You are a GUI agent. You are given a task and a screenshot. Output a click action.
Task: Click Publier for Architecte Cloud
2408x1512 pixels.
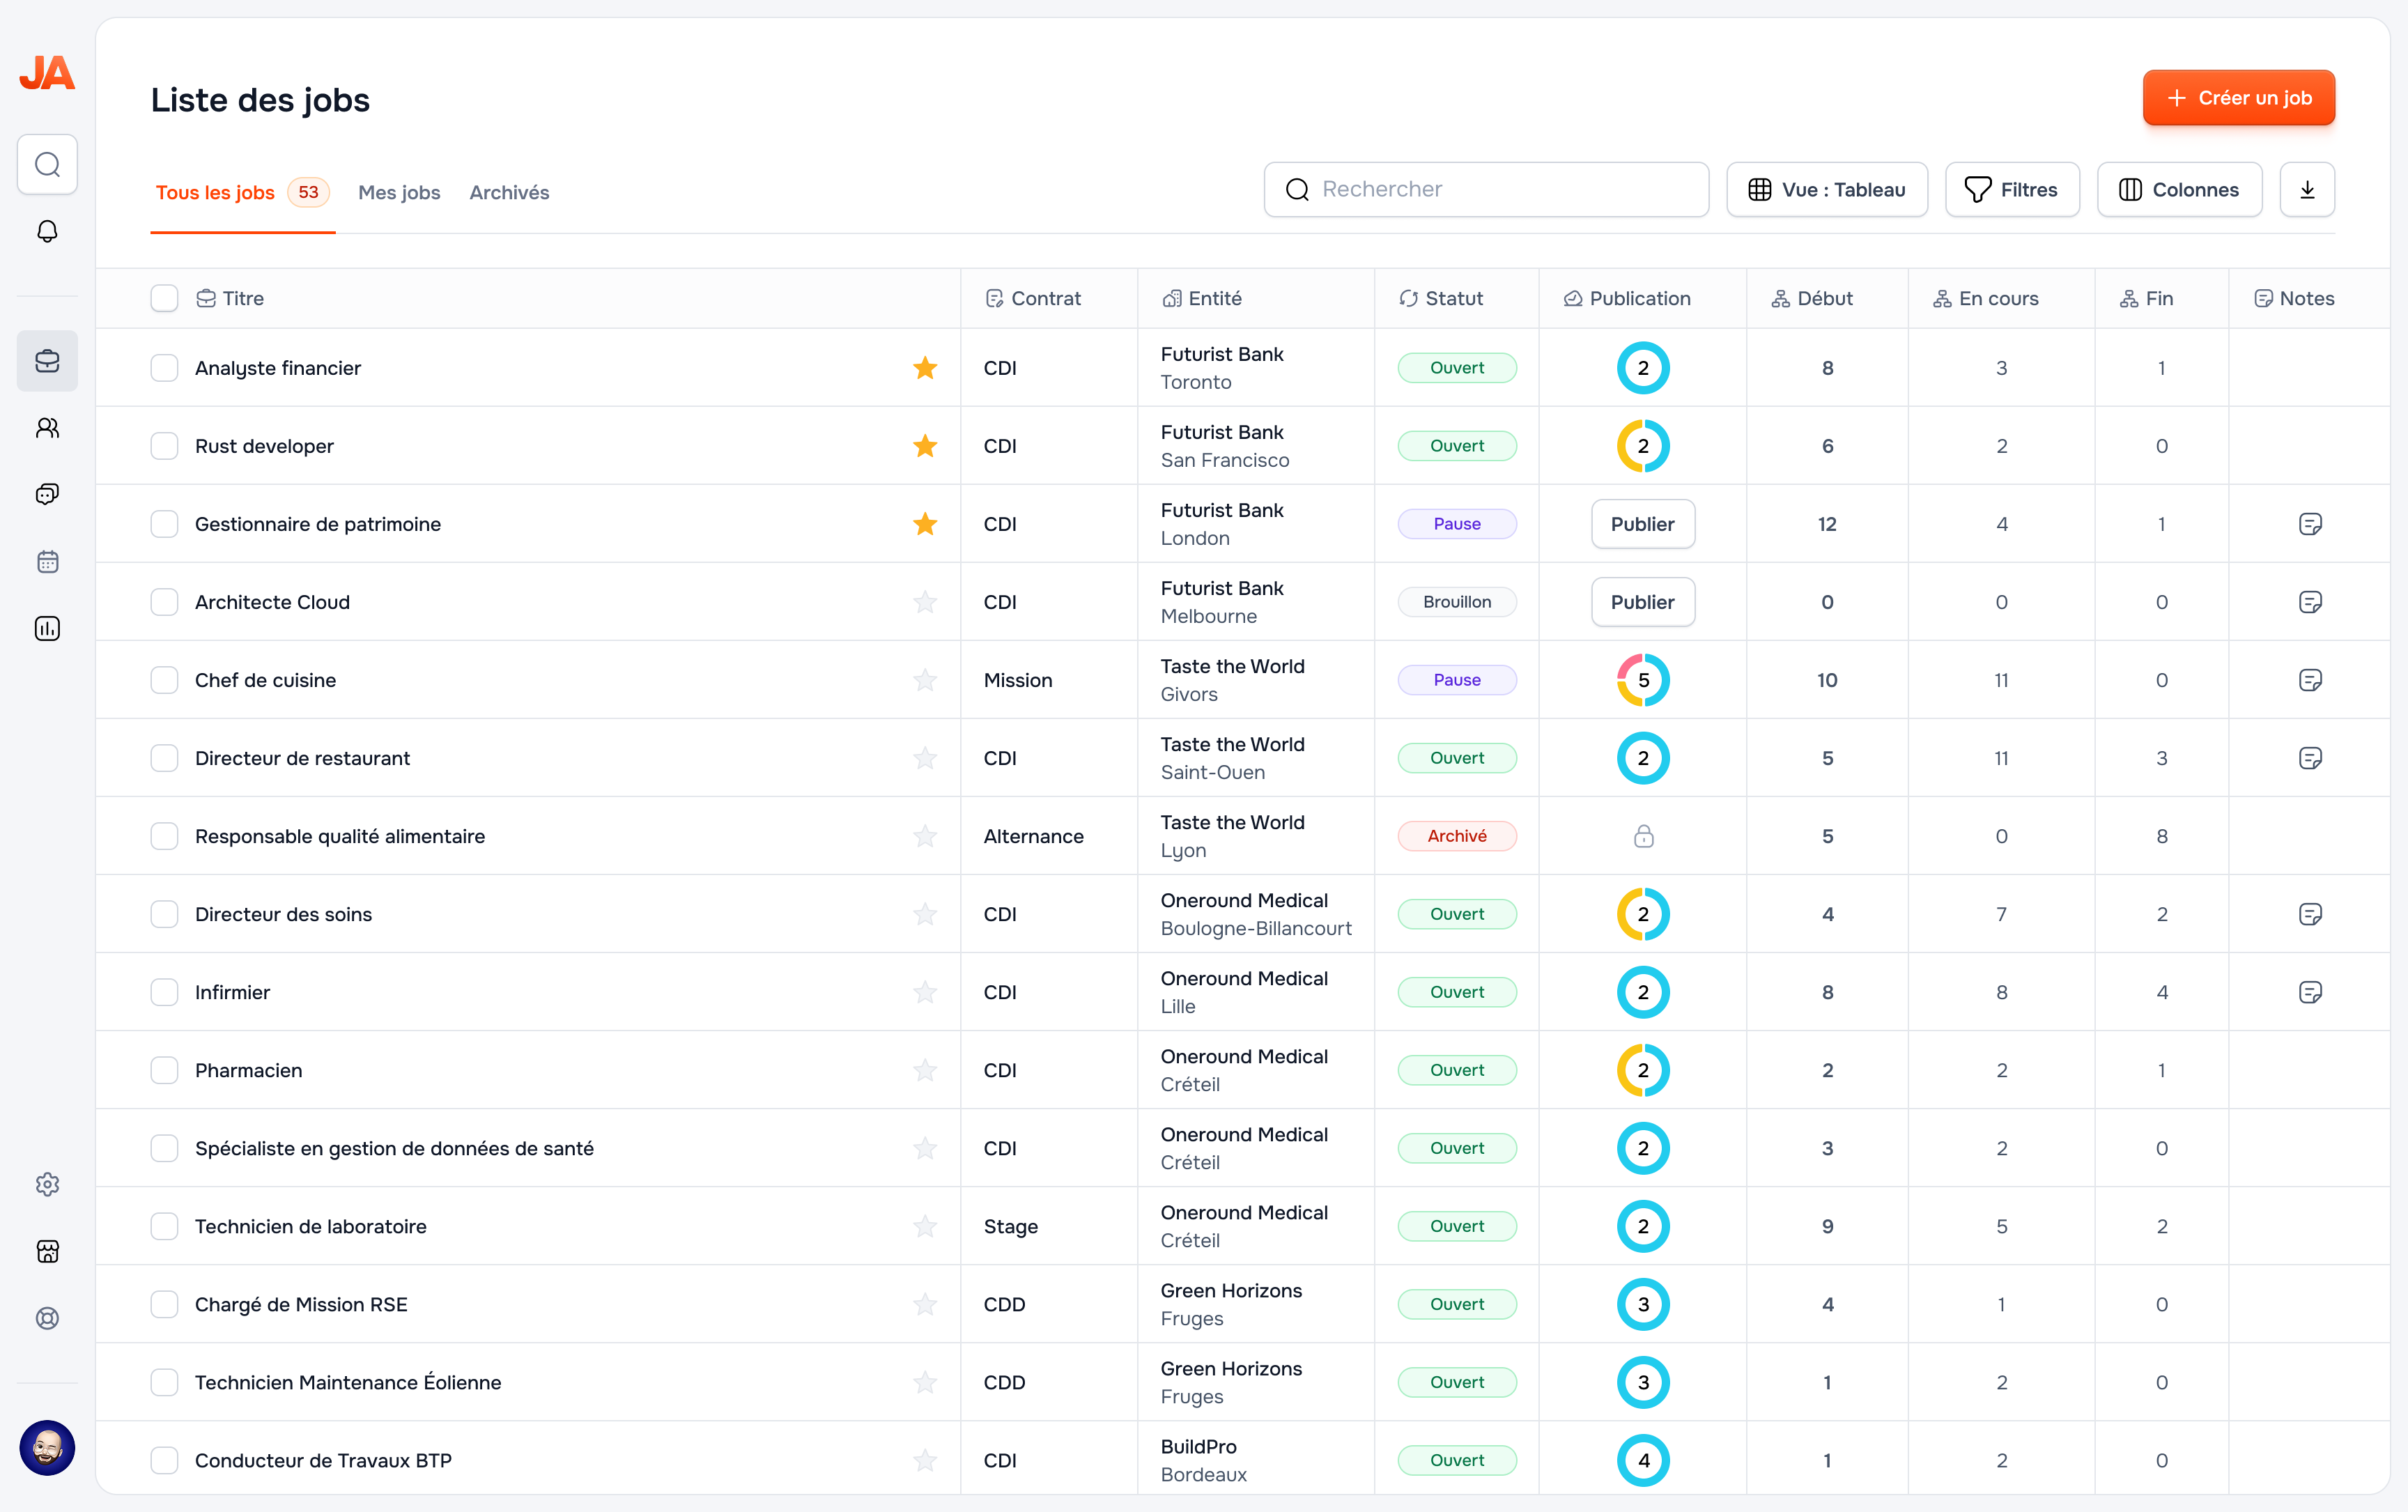click(x=1642, y=602)
